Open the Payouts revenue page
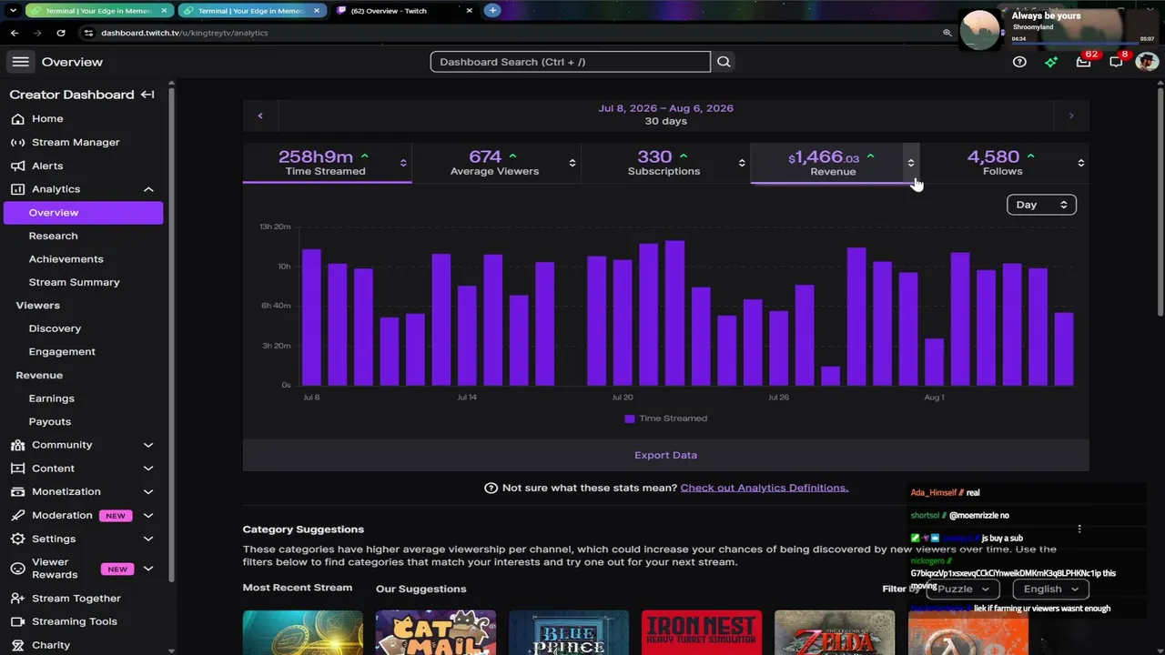 pos(49,422)
